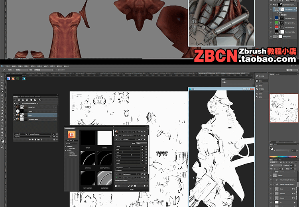Image resolution: width=299 pixels, height=207 pixels.
Task: Open the layer blend mode dropdown
Action: click(x=276, y=166)
